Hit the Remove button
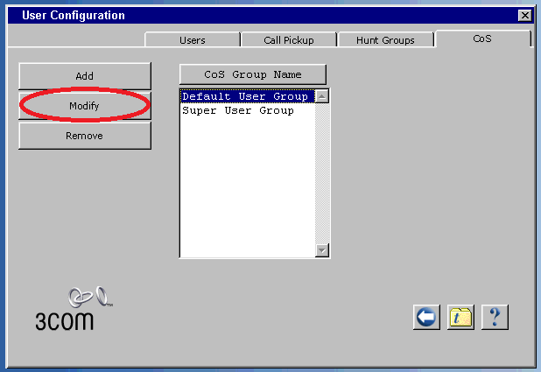 [84, 136]
